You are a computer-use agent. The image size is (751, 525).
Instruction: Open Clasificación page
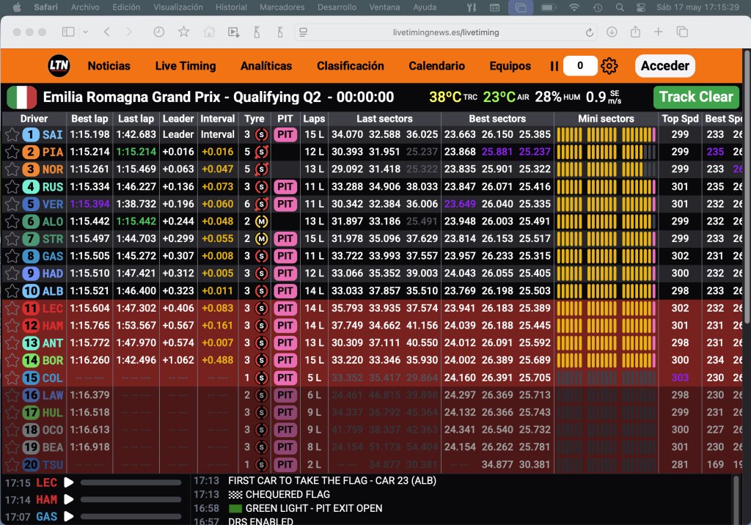point(350,66)
